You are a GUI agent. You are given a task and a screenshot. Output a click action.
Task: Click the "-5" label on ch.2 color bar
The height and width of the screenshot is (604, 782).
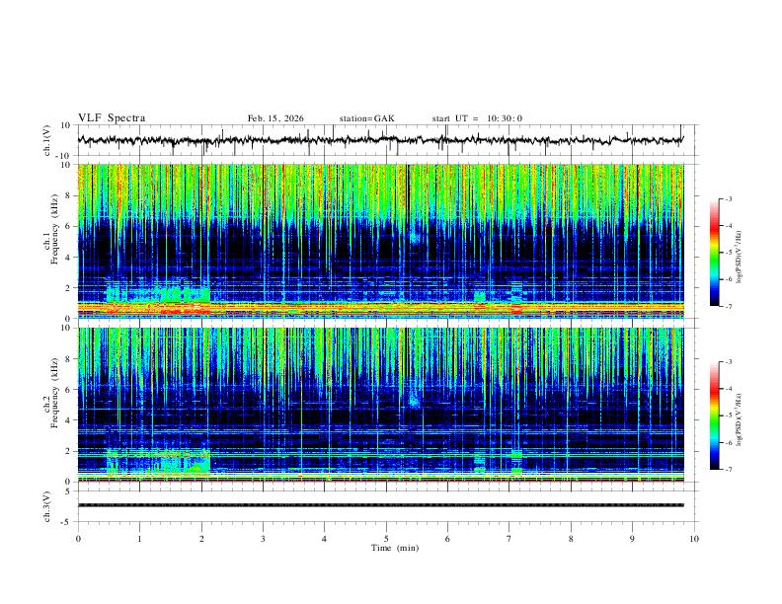pos(728,415)
